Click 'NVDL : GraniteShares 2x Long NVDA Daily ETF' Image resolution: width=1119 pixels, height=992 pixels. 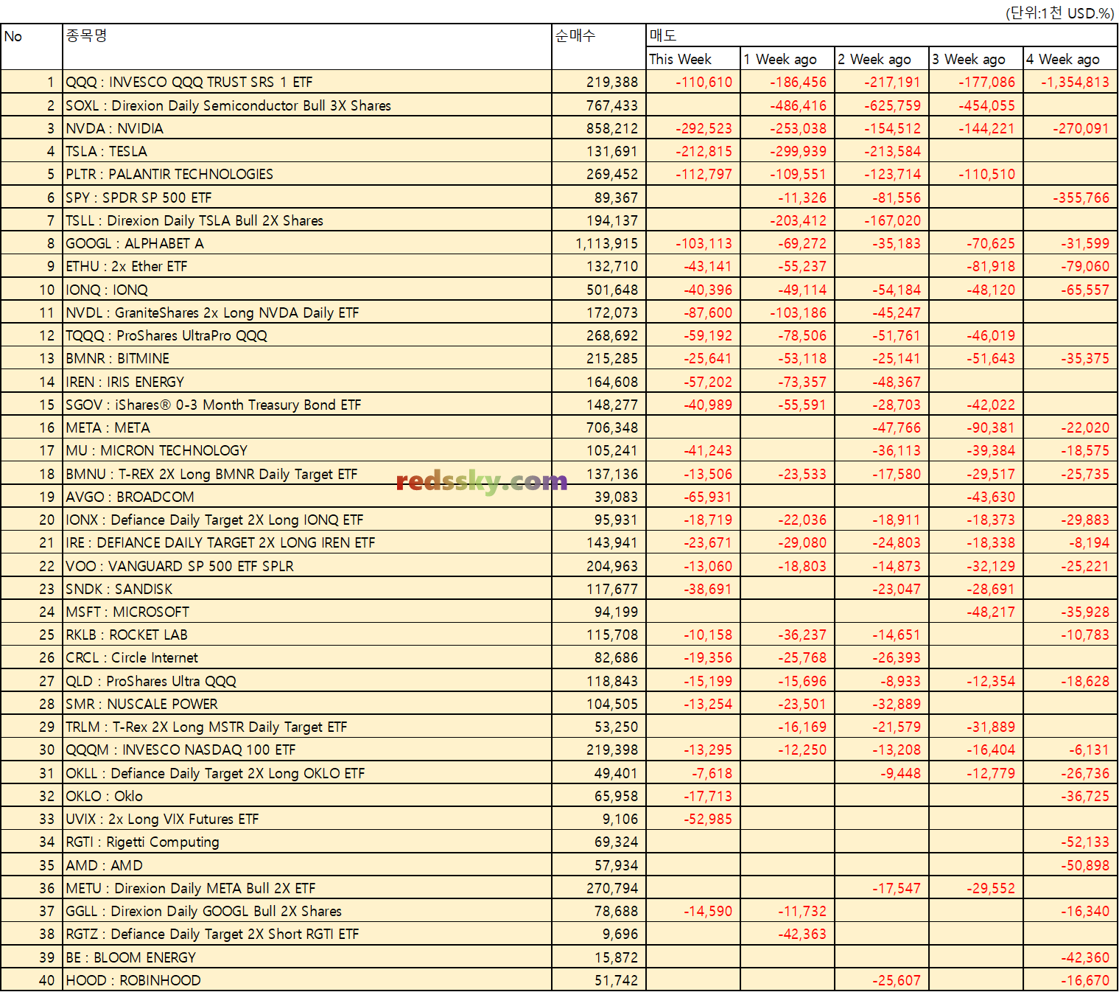[x=307, y=312]
